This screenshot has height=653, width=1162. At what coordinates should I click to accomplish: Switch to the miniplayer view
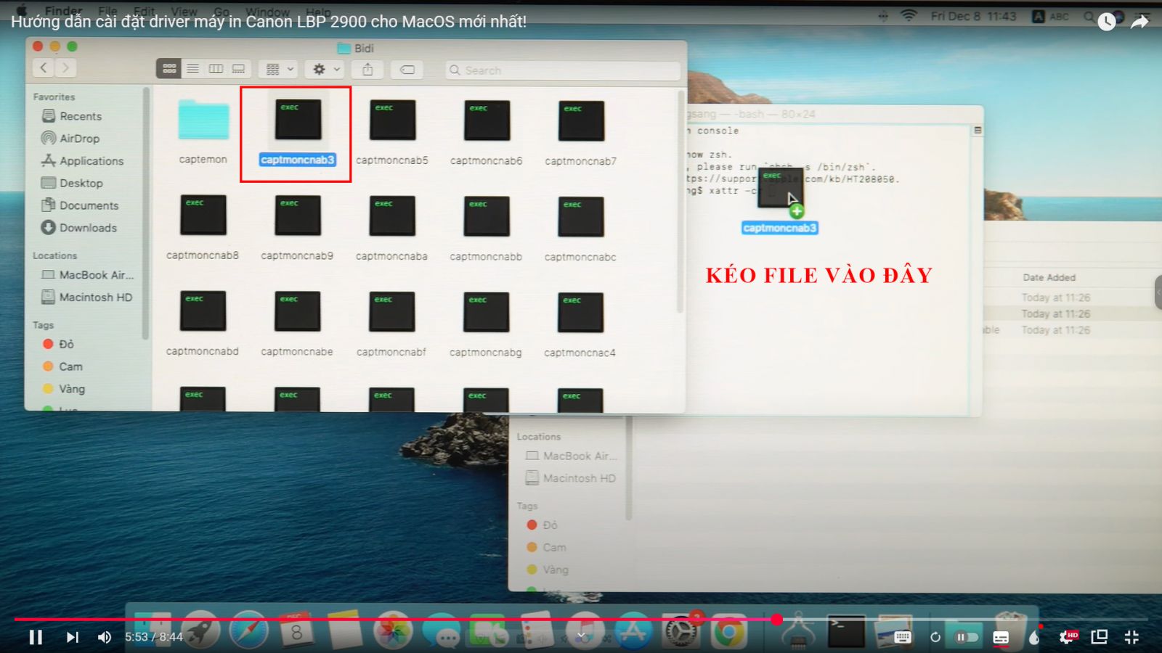tap(1100, 636)
